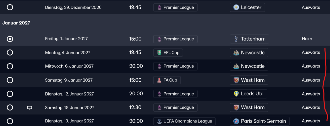Select radio button for 29. Dezember 2026 match

(x=10, y=7)
